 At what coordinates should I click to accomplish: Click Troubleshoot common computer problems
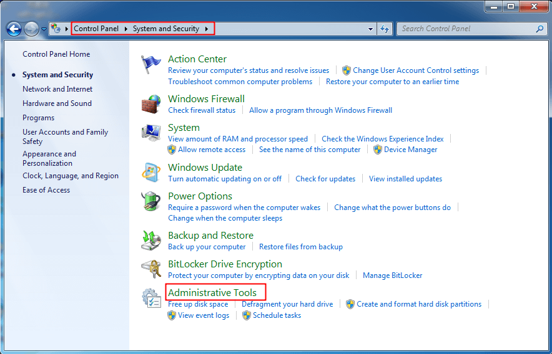coord(240,82)
